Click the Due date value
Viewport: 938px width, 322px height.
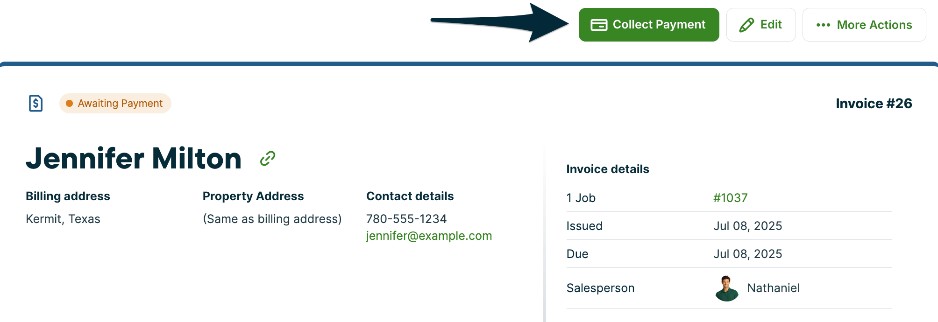(747, 254)
